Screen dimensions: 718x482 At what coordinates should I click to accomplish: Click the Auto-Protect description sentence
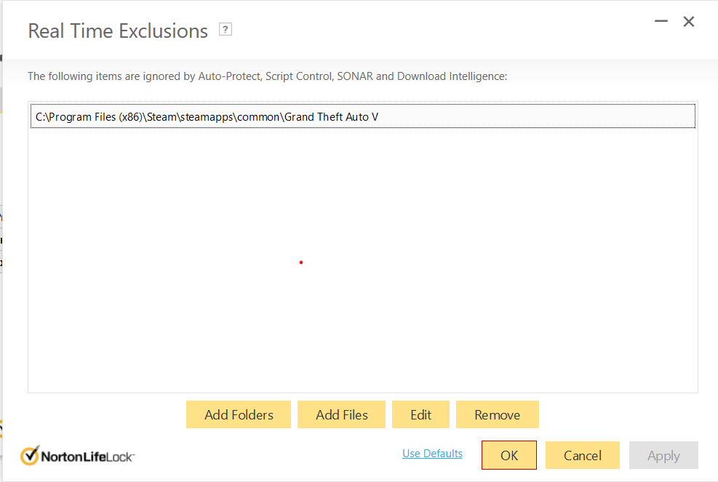267,76
